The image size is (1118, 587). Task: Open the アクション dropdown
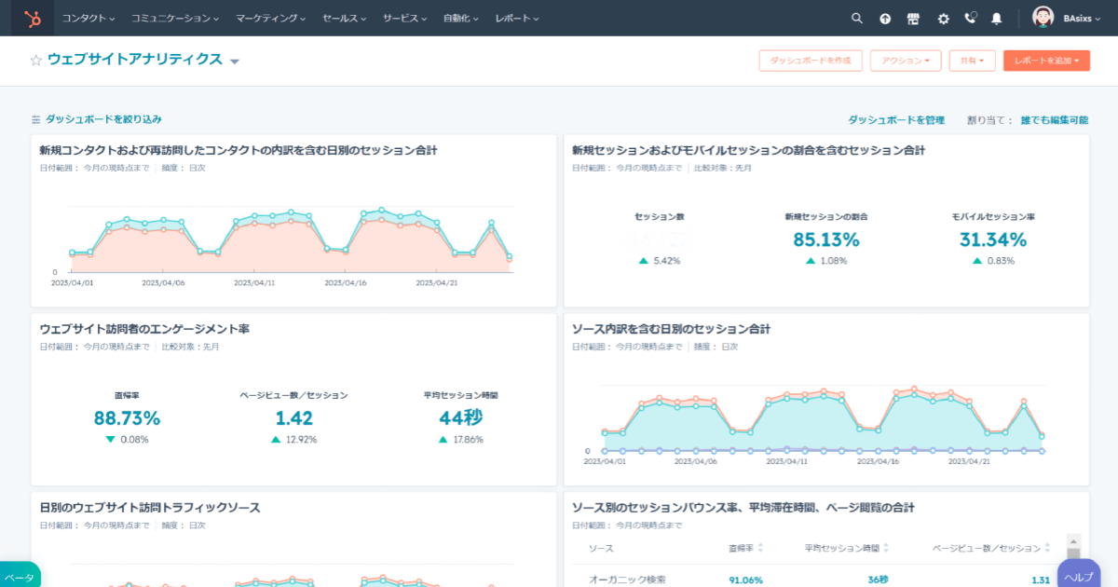(x=906, y=61)
